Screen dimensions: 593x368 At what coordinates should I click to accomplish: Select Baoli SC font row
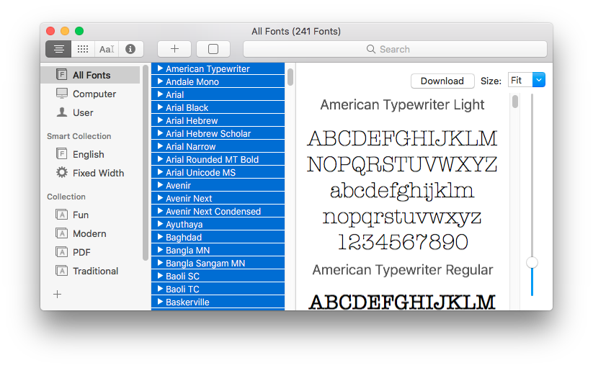click(218, 276)
